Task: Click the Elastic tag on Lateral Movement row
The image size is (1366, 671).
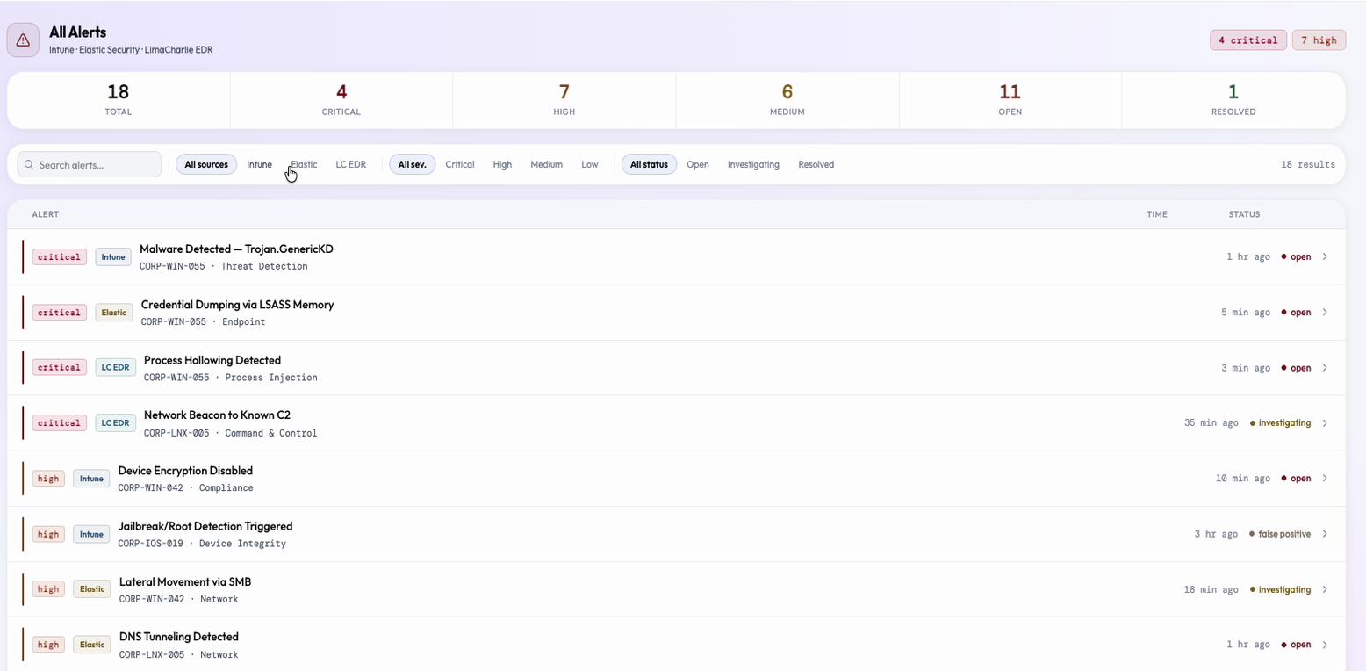Action: click(x=92, y=589)
